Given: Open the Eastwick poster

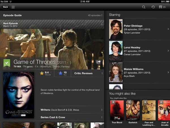Looking at the screenshot, I should 133,110.
